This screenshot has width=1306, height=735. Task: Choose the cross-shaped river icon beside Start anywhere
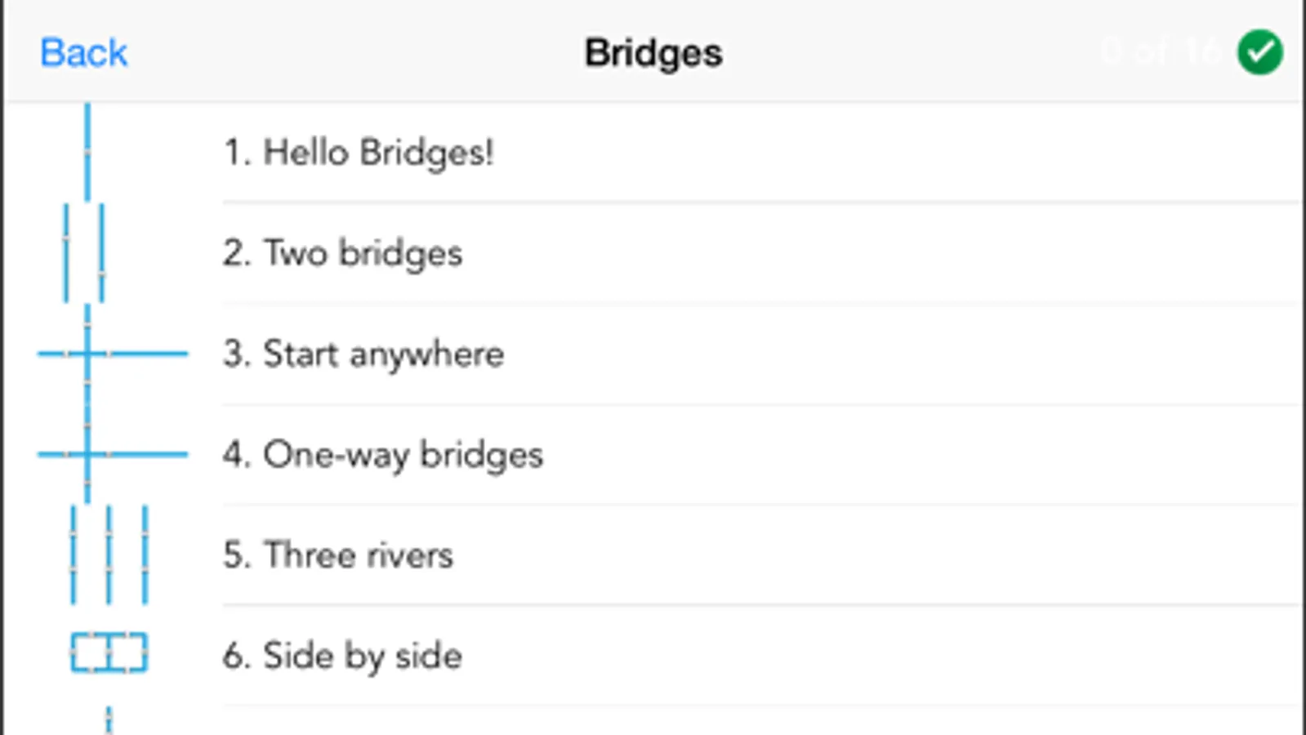[x=113, y=354]
